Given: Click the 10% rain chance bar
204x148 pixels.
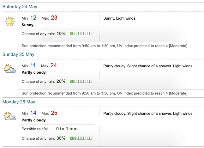Looking at the screenshot, I should point(81,34).
